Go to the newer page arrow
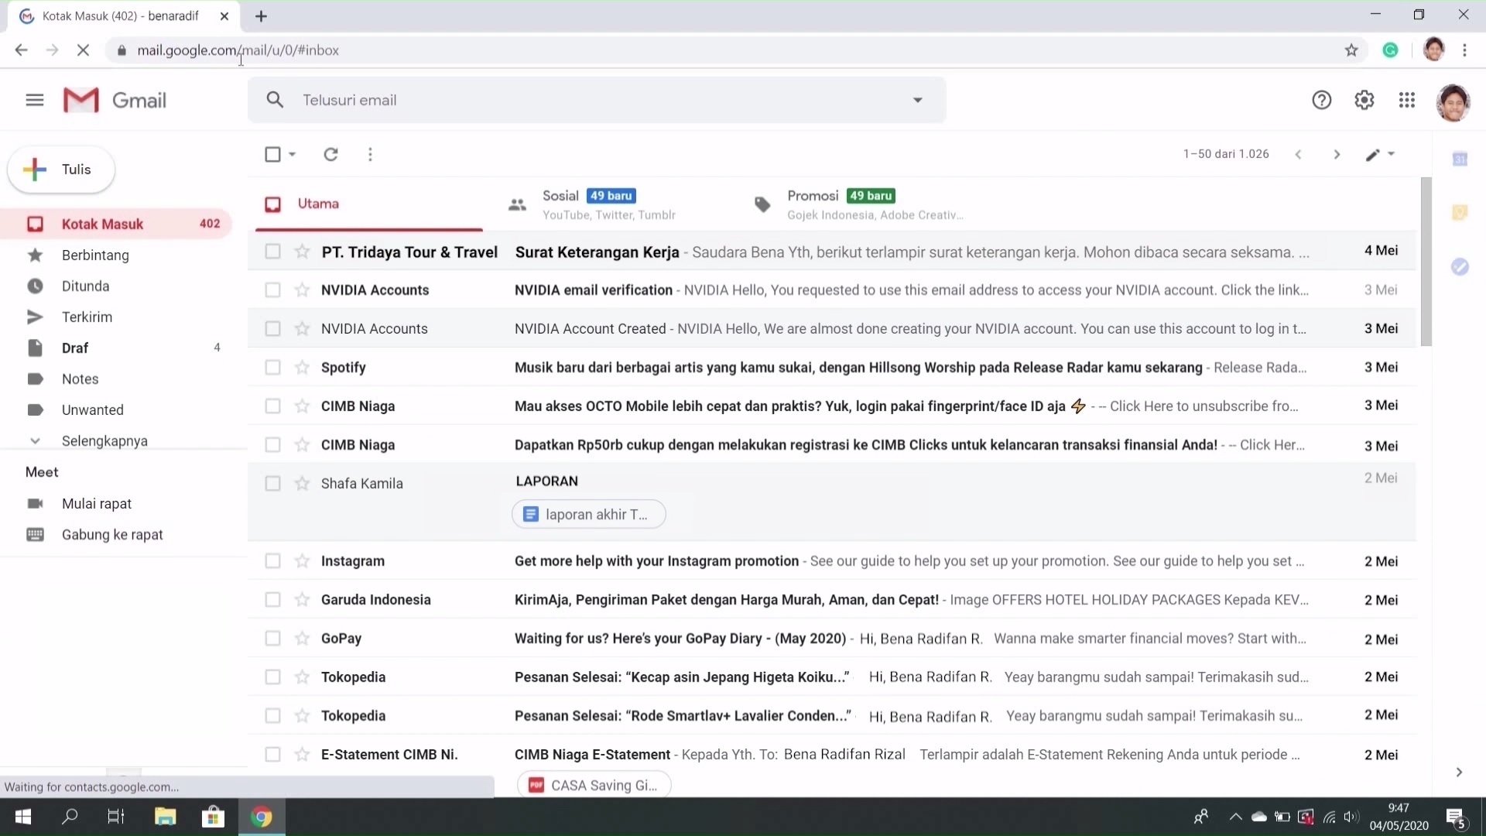This screenshot has width=1486, height=836. coord(1298,154)
